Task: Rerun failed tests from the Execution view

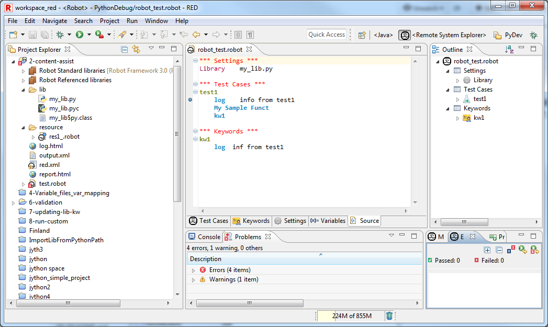Action: (534, 250)
